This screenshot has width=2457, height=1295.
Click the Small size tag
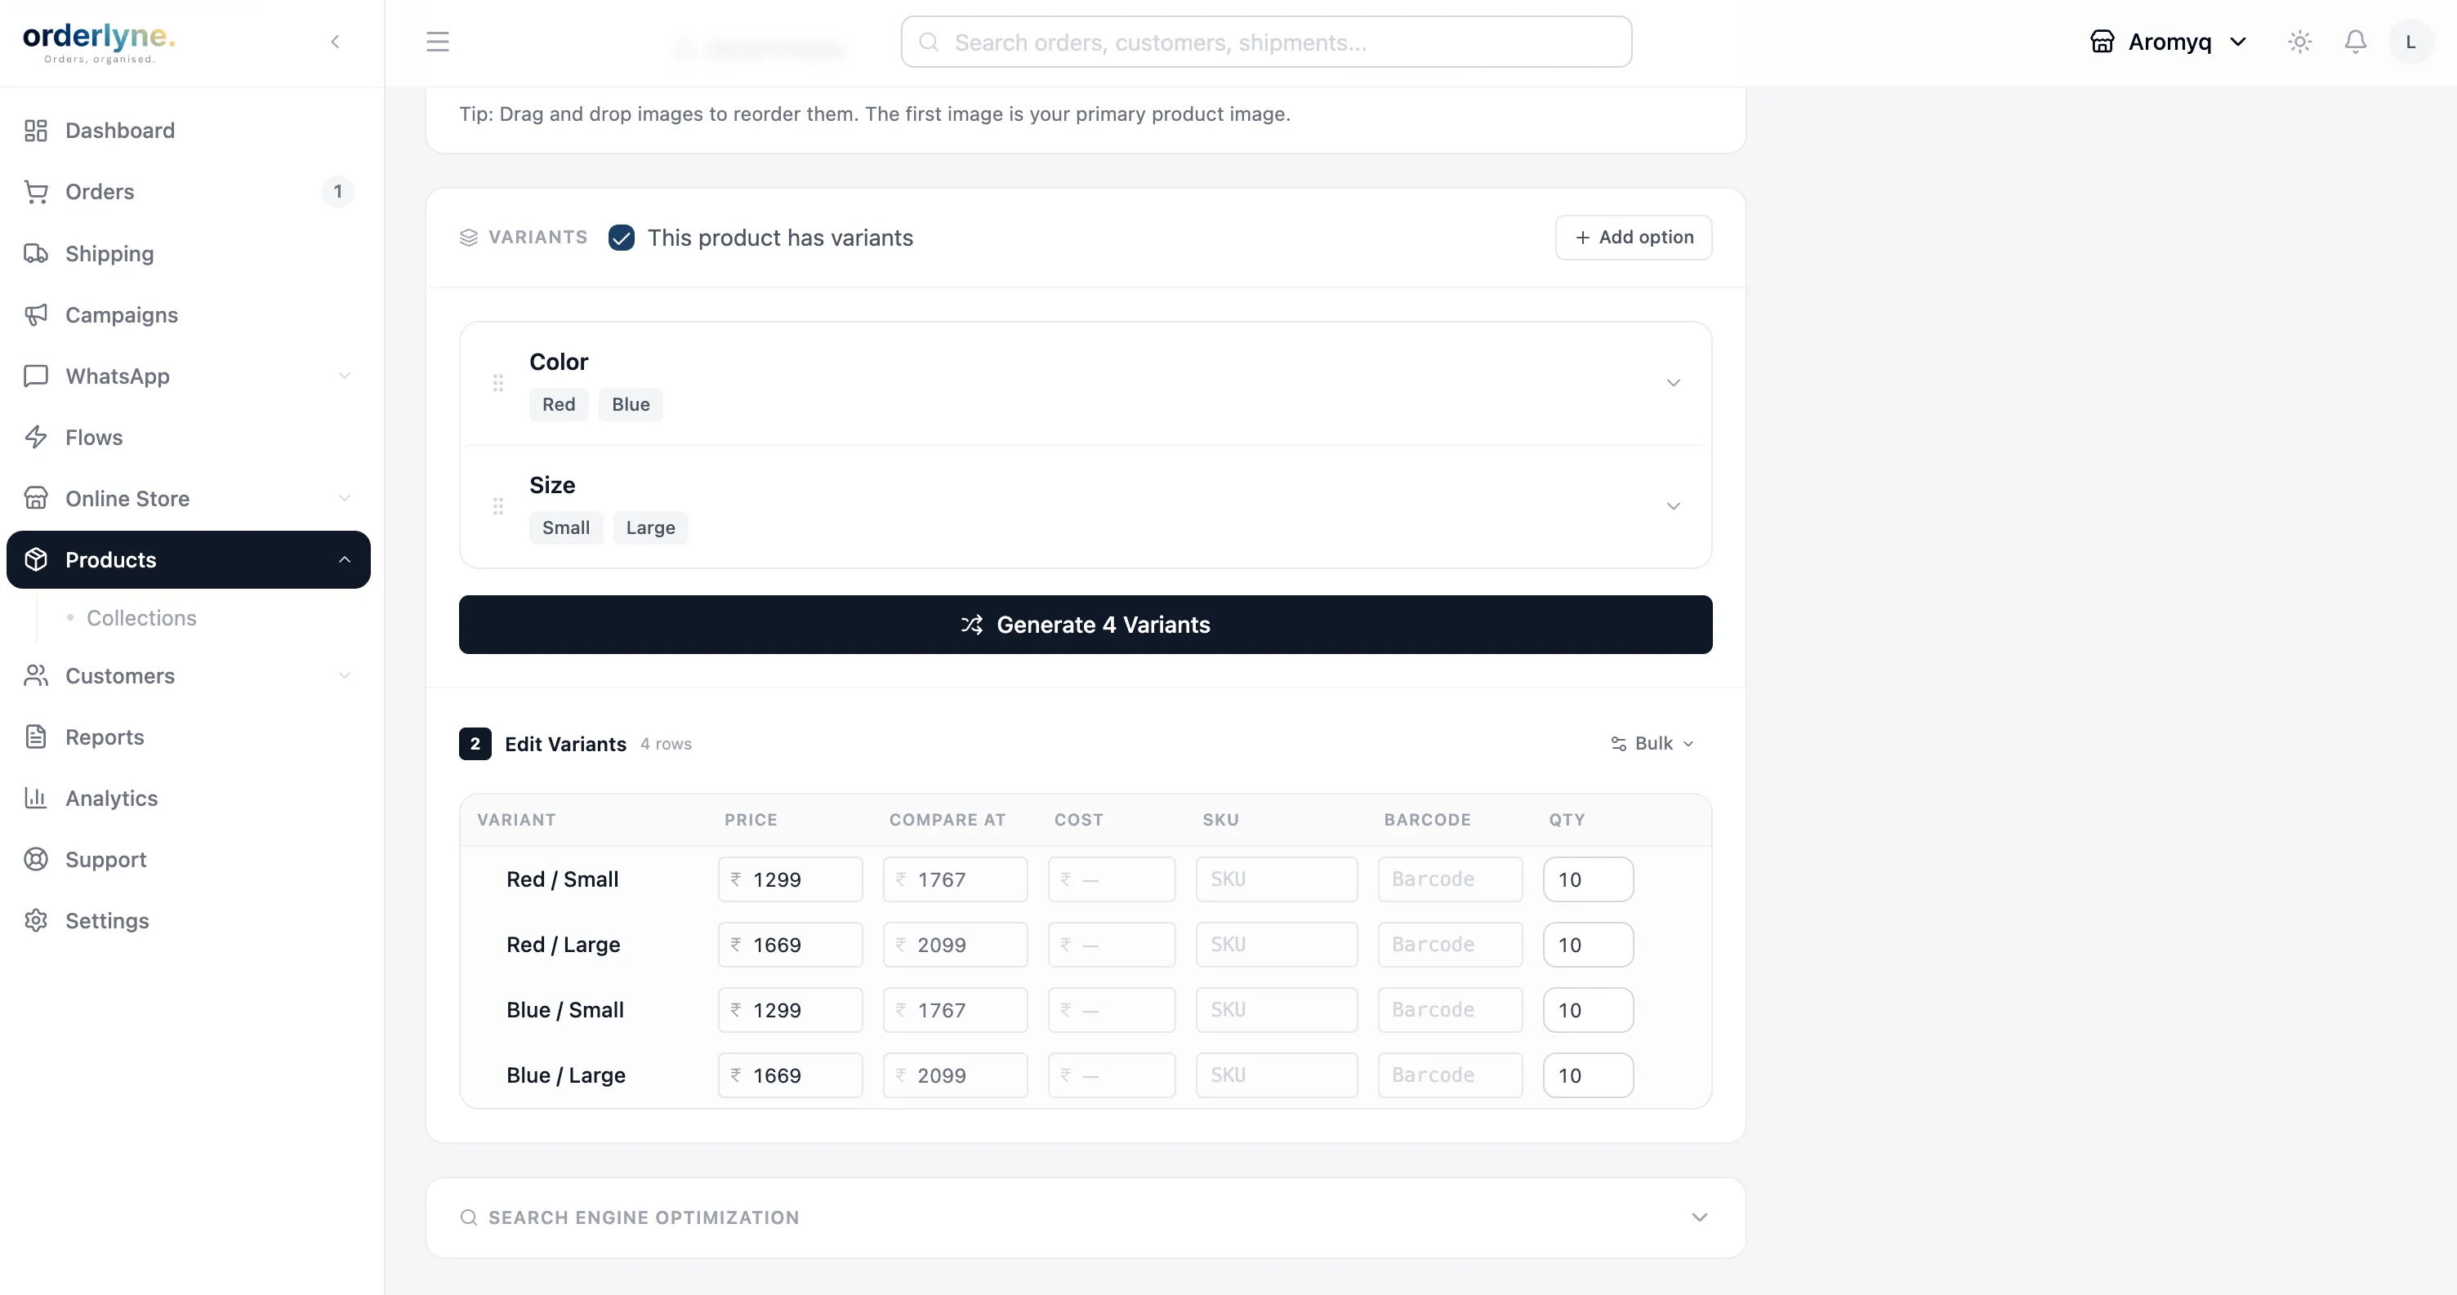click(567, 527)
